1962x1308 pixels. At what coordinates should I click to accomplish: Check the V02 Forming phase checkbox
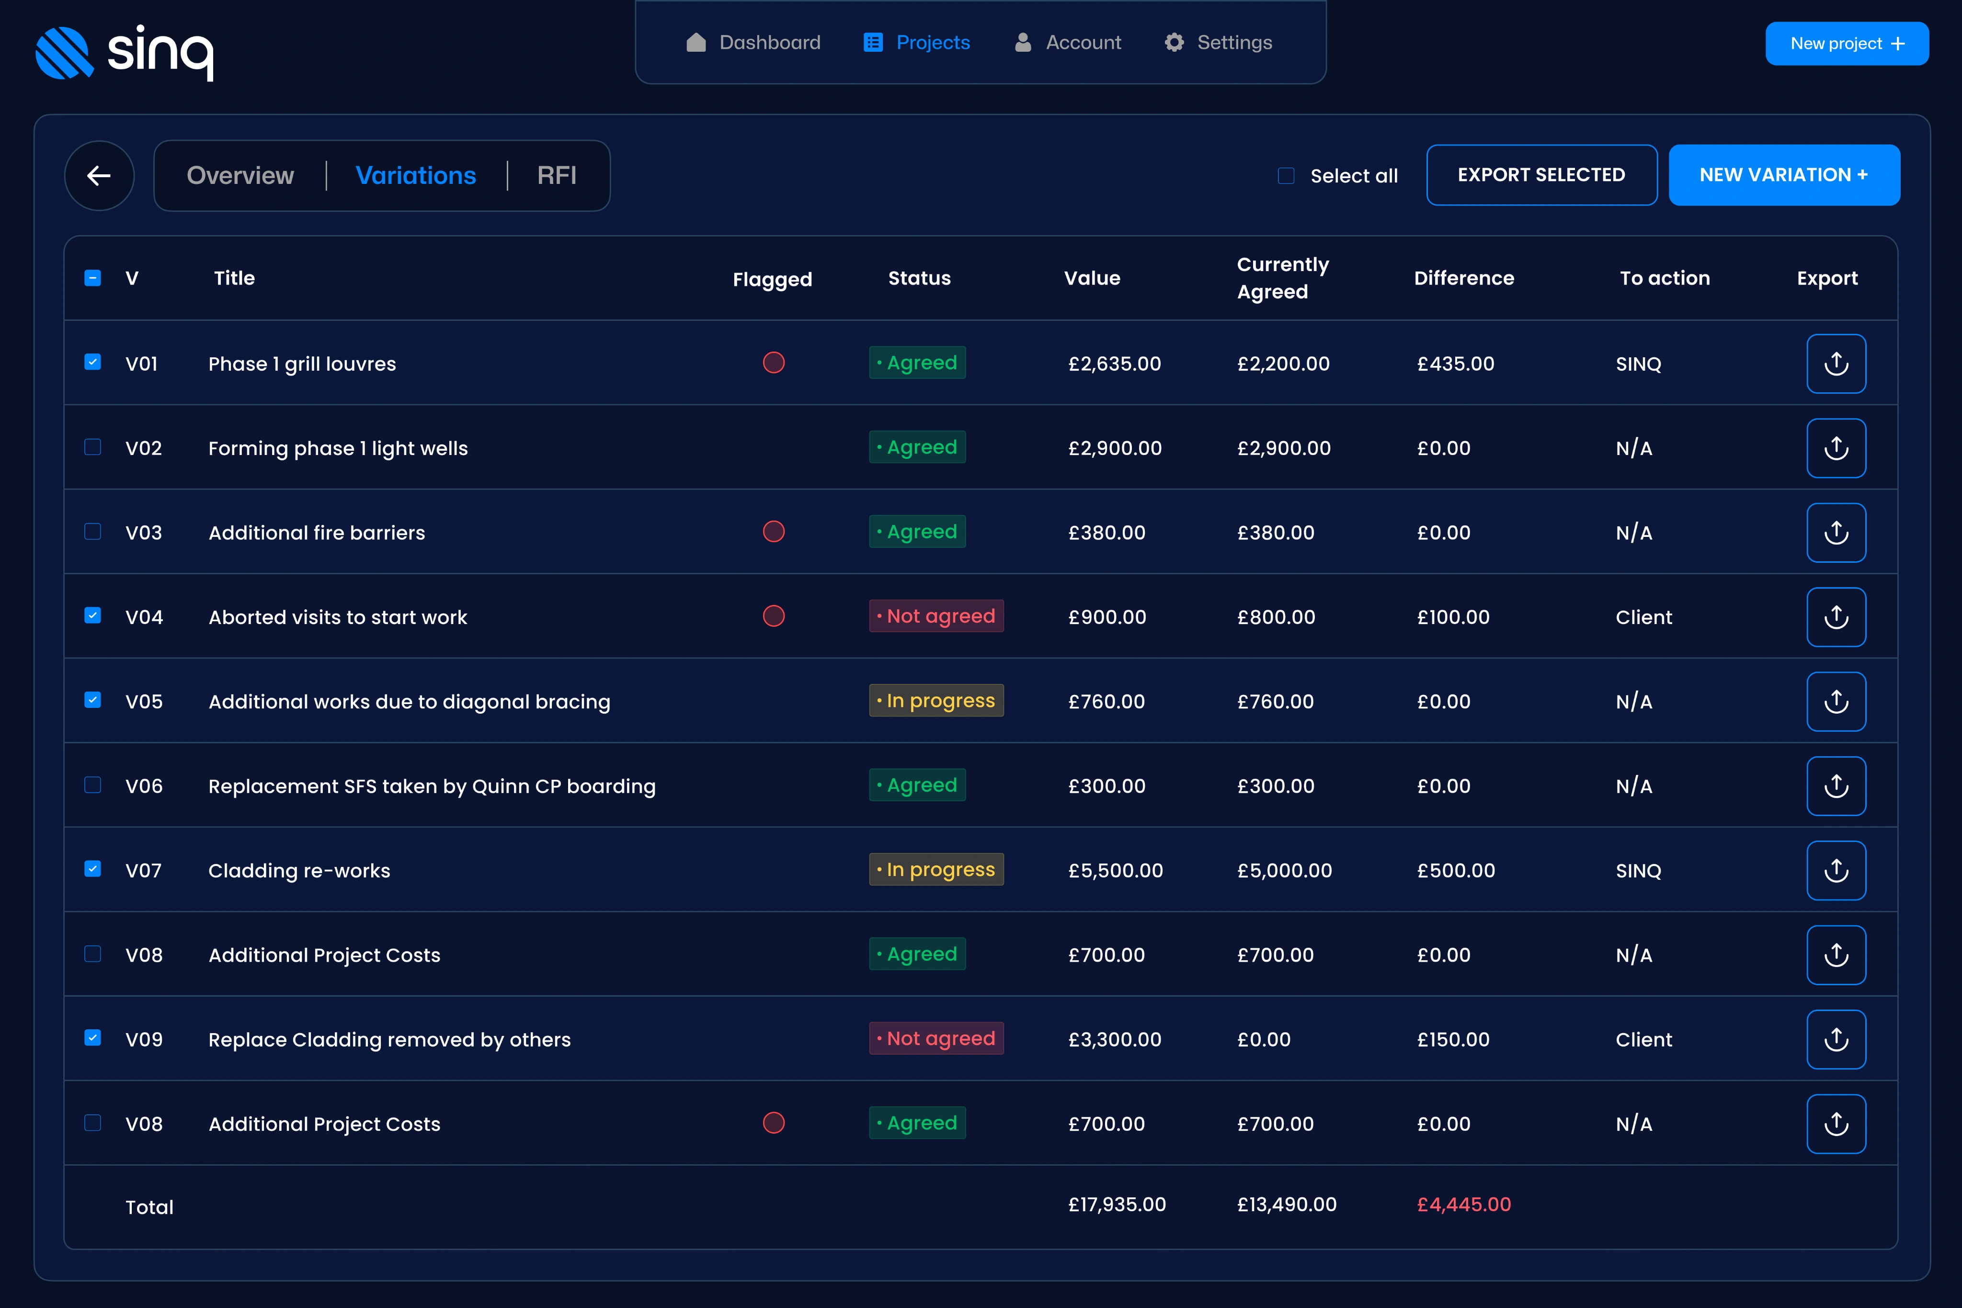pos(92,447)
